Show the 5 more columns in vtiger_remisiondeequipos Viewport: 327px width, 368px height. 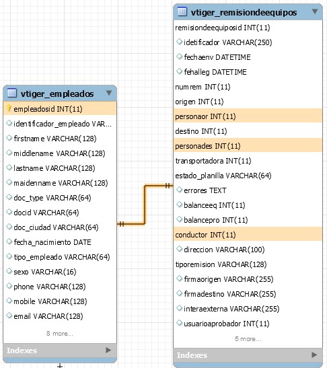tap(248, 339)
